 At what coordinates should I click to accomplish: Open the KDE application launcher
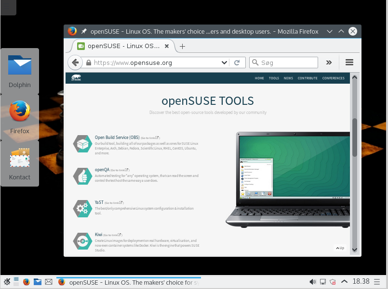pos(7,282)
